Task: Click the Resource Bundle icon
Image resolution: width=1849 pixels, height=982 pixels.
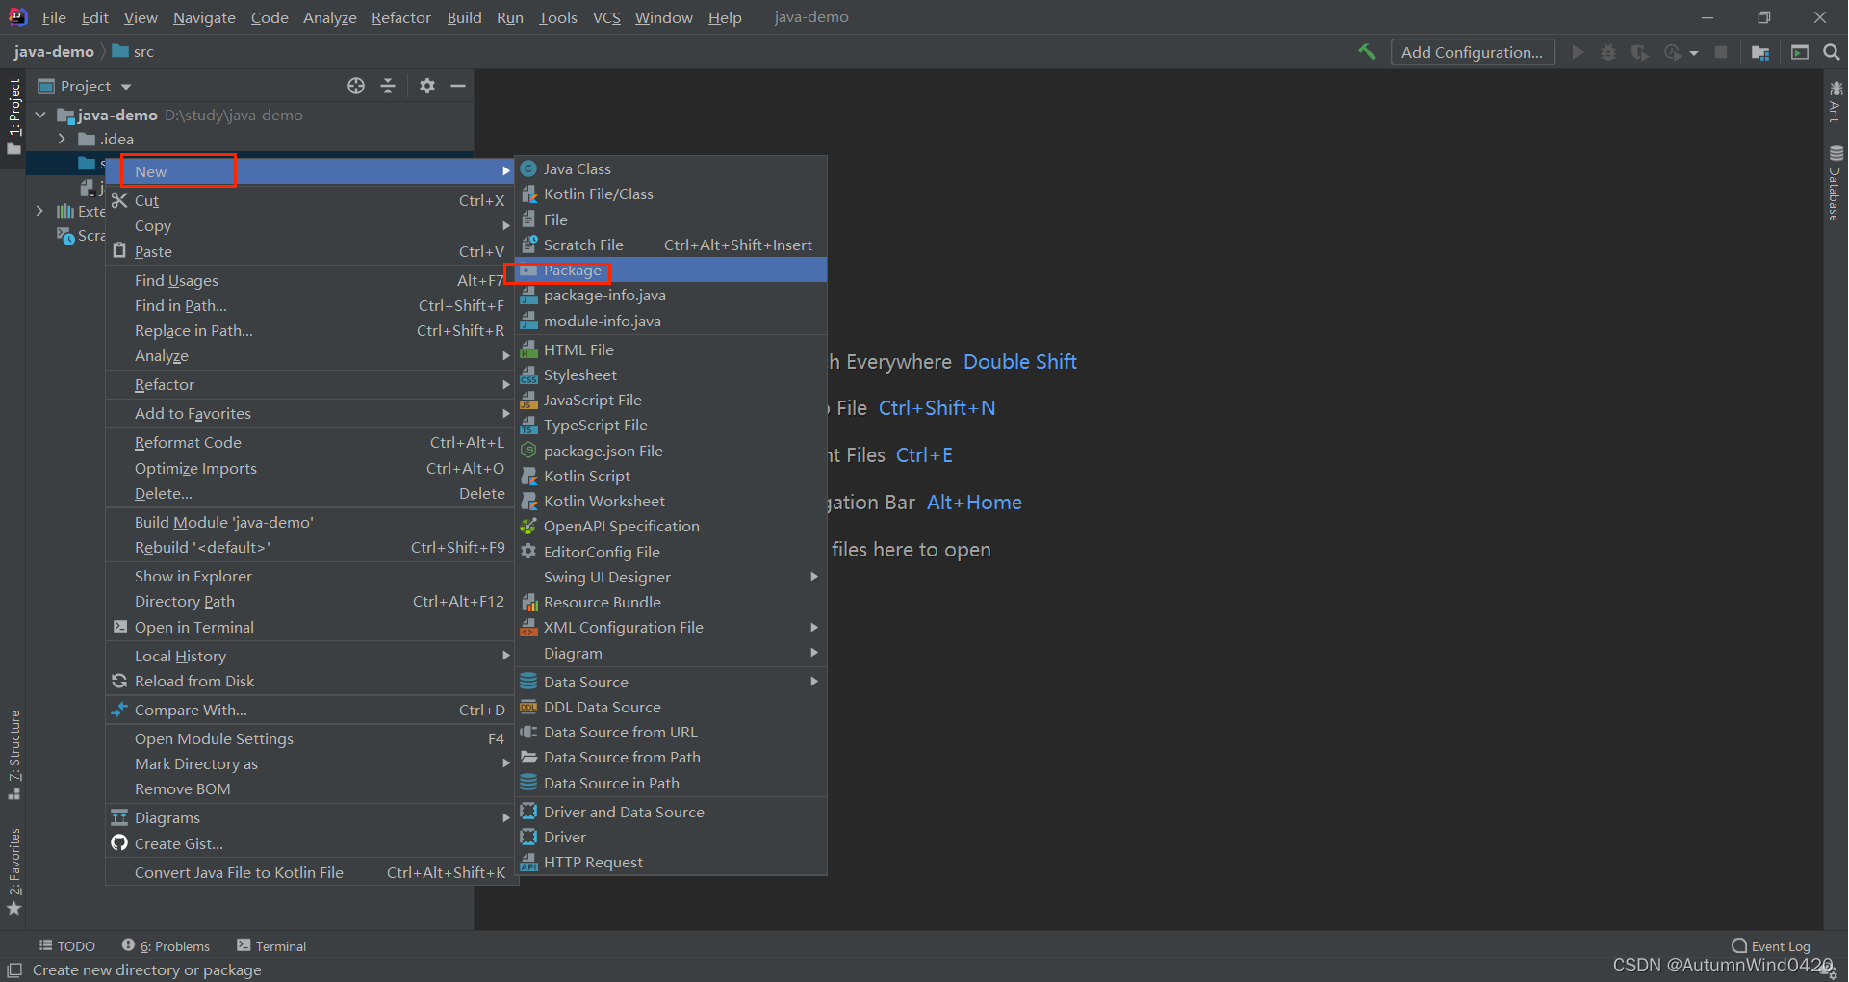Action: pyautogui.click(x=528, y=602)
